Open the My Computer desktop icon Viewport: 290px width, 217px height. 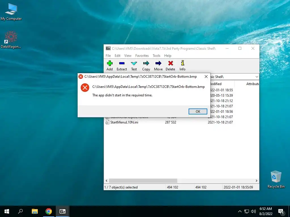pyautogui.click(x=11, y=12)
